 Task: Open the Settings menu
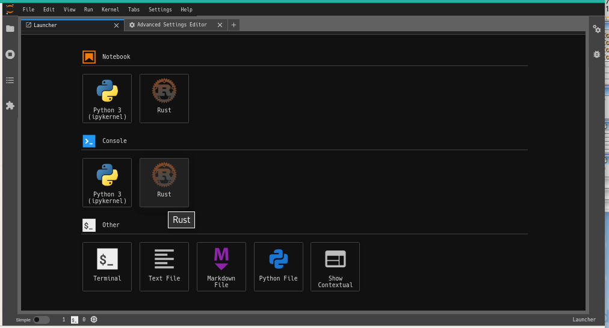160,9
